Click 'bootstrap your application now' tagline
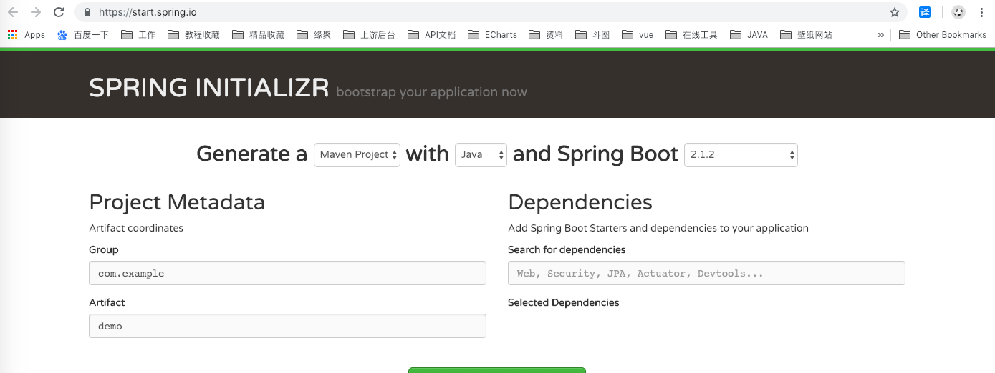The image size is (995, 373). click(x=431, y=92)
